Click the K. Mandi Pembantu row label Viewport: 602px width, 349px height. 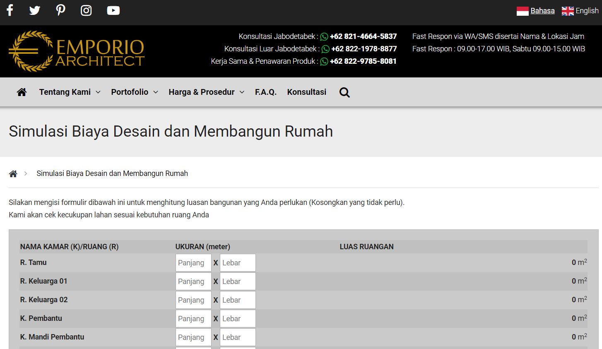pyautogui.click(x=52, y=337)
